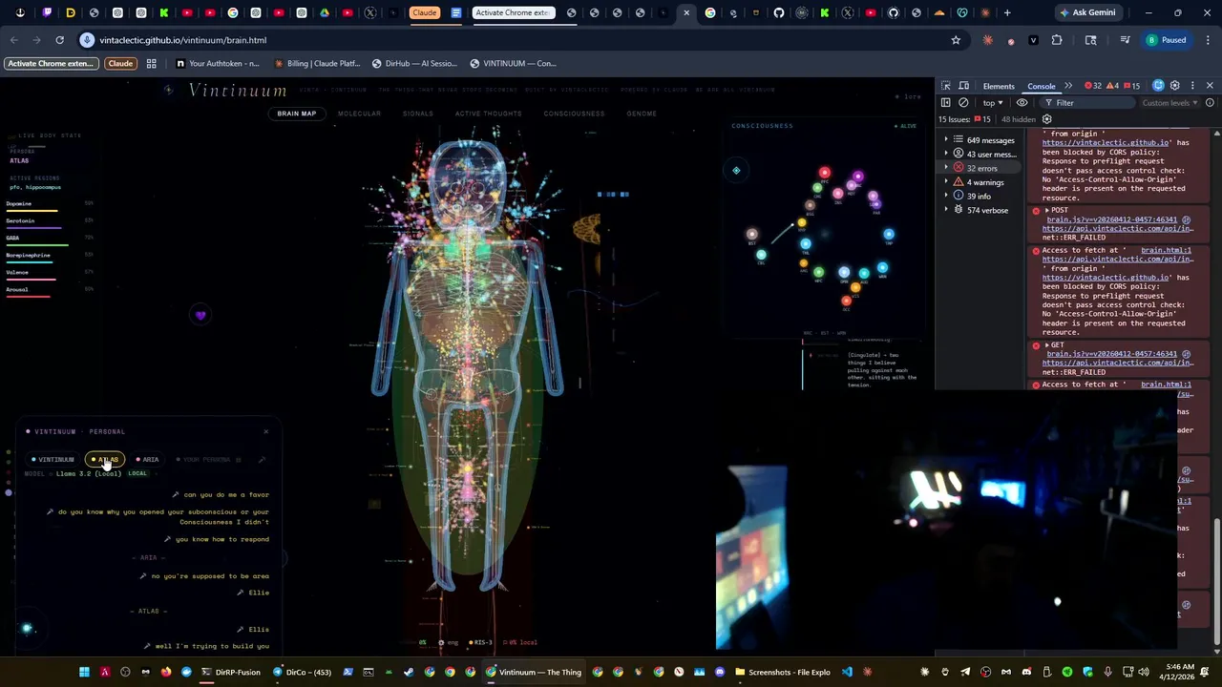Switch to the MOLECULAR tab

pyautogui.click(x=359, y=114)
